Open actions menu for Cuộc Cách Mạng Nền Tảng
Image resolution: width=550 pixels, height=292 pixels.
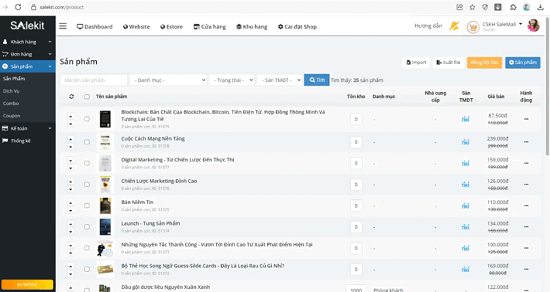pyautogui.click(x=526, y=142)
